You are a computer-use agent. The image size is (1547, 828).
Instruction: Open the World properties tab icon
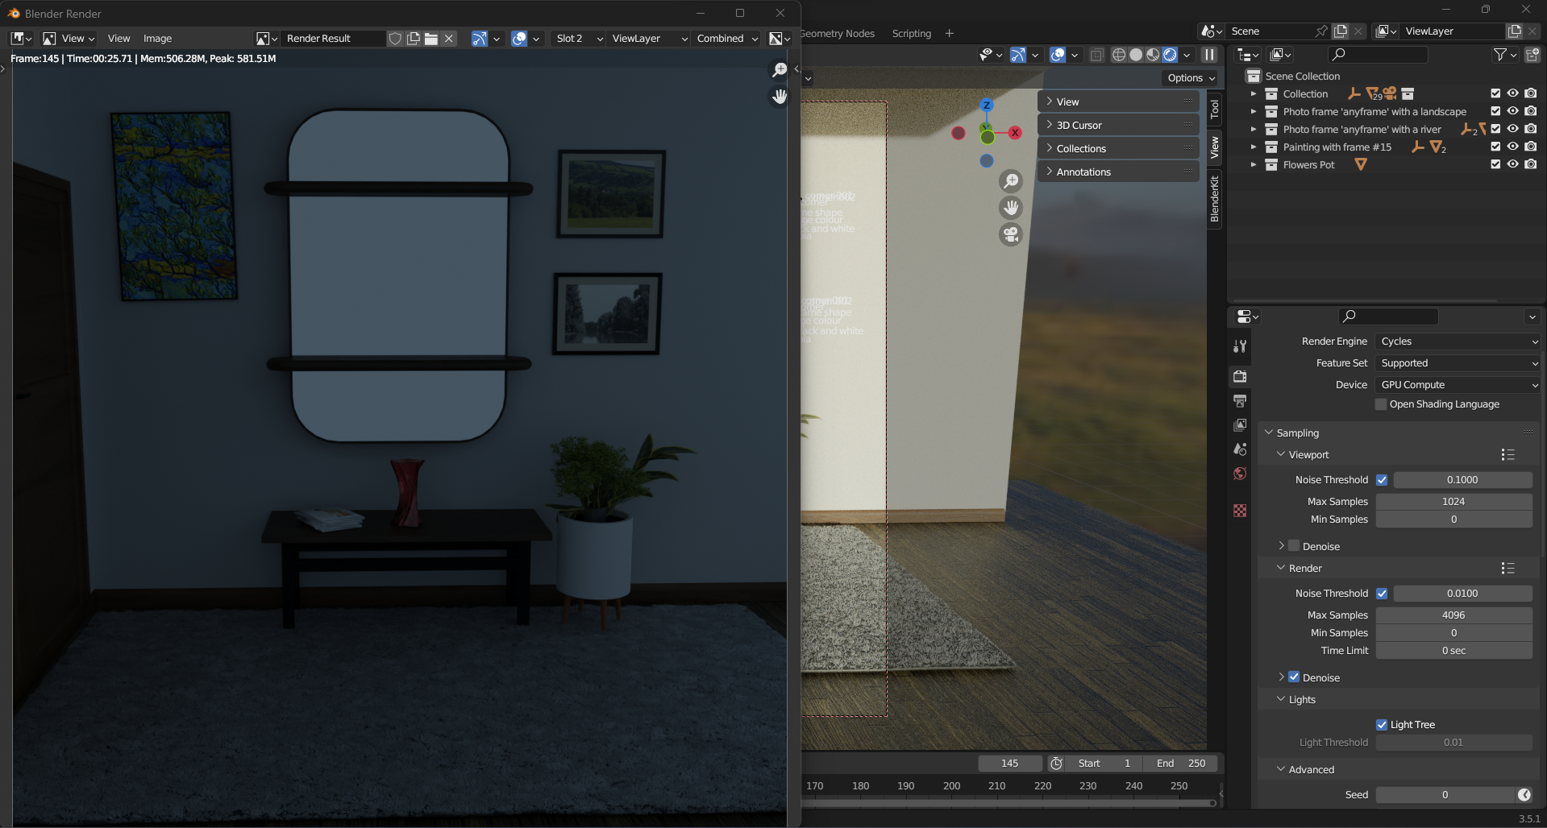1240,473
